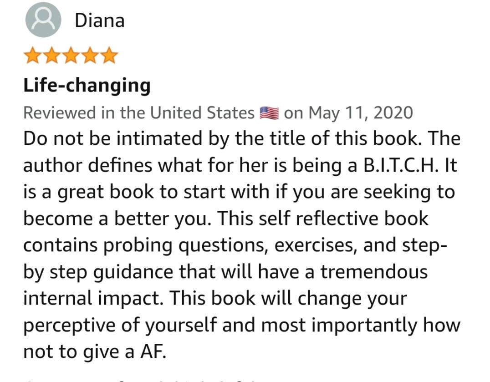Image resolution: width=490 pixels, height=382 pixels.
Task: Click the word "tremendous" in the review
Action: 373,272
